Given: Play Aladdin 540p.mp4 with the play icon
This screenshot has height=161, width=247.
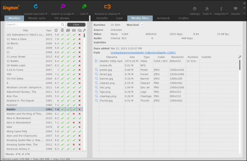Looking at the screenshot, I should point(96,61).
